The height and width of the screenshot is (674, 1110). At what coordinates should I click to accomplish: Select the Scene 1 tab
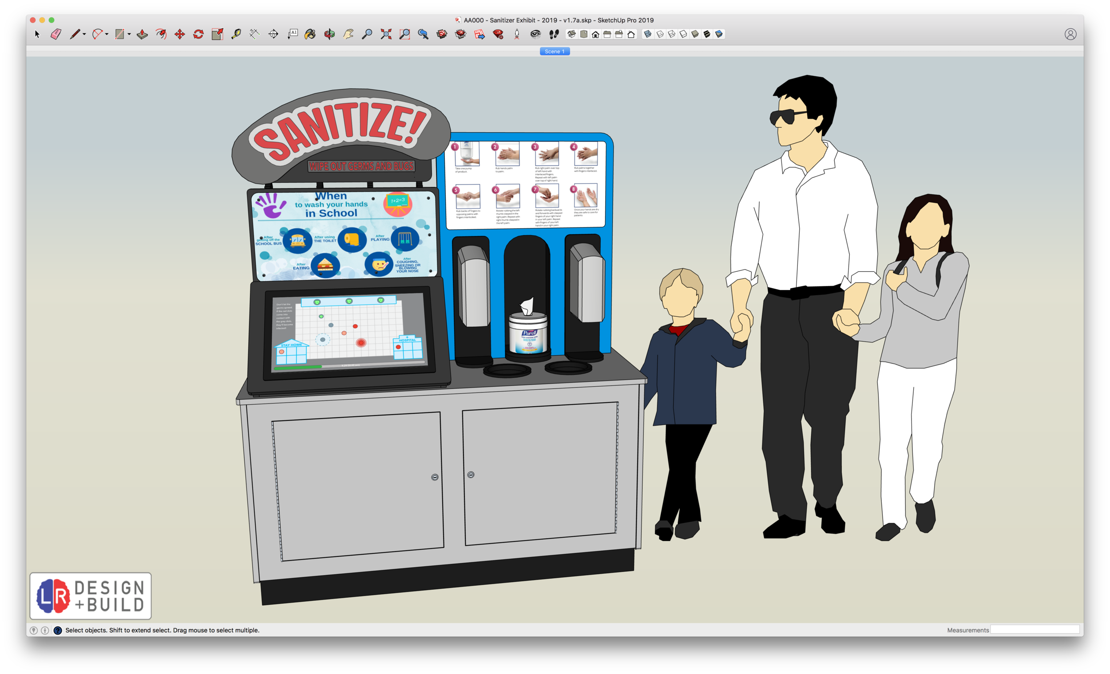(x=555, y=51)
